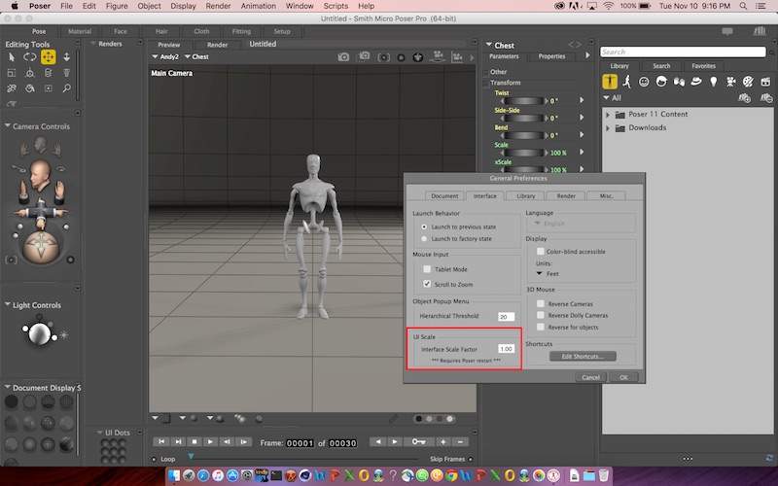
Task: Open the Units dropdown showing Feet
Action: pyautogui.click(x=548, y=274)
